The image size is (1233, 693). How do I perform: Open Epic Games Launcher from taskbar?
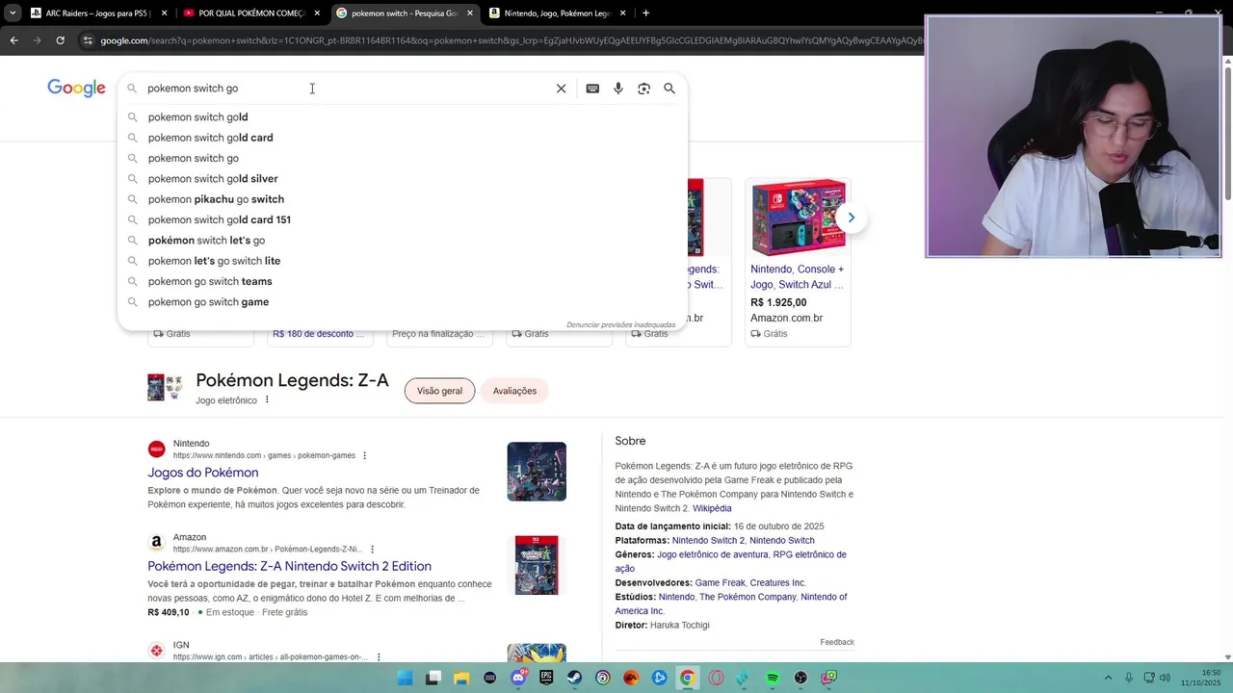(546, 678)
